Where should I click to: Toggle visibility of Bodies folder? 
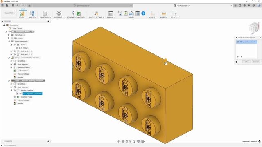point(15,45)
